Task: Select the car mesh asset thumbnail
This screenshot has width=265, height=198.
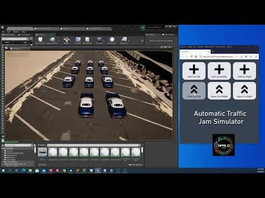Action: [43, 152]
